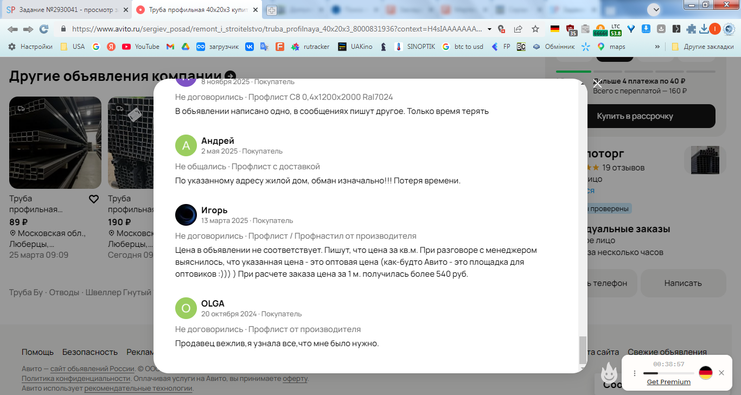Viewport: 741px width, 395px height.
Task: Open address bar suggestions dropdown arrow
Action: [x=490, y=29]
